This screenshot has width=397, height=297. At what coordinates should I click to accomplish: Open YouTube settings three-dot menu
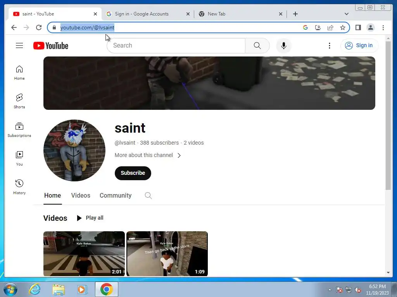(x=329, y=46)
